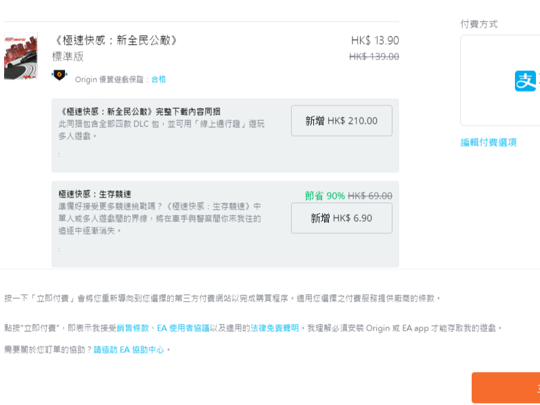Click the 付費方式 heading

pyautogui.click(x=479, y=24)
